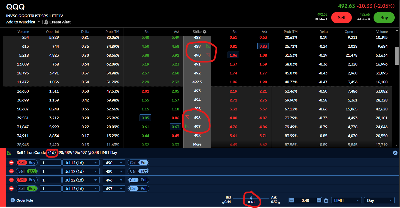Remove the 489 put leg from order
Screen dimensions: 400x208
11,171
